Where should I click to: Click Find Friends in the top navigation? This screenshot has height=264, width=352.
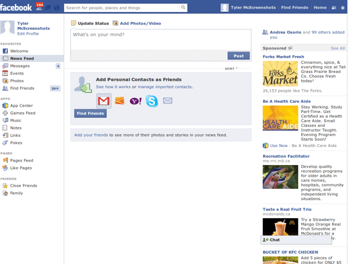[294, 7]
